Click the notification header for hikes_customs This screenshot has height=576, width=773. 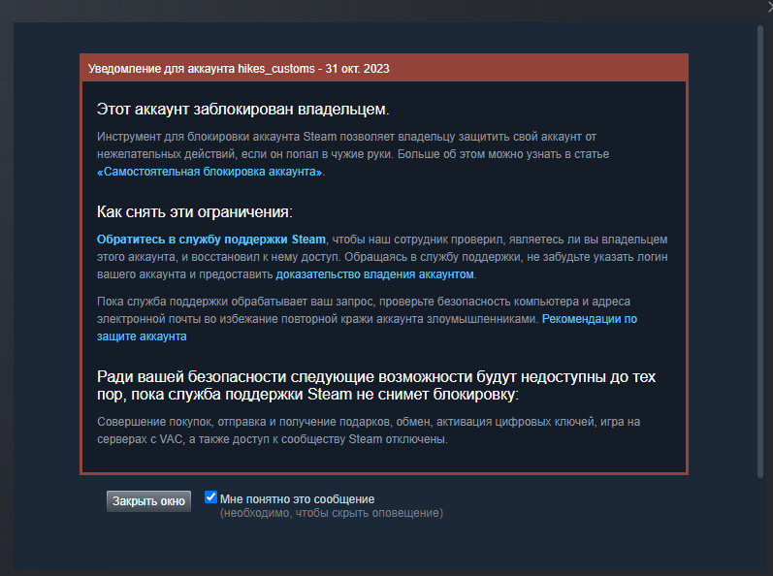click(x=384, y=69)
